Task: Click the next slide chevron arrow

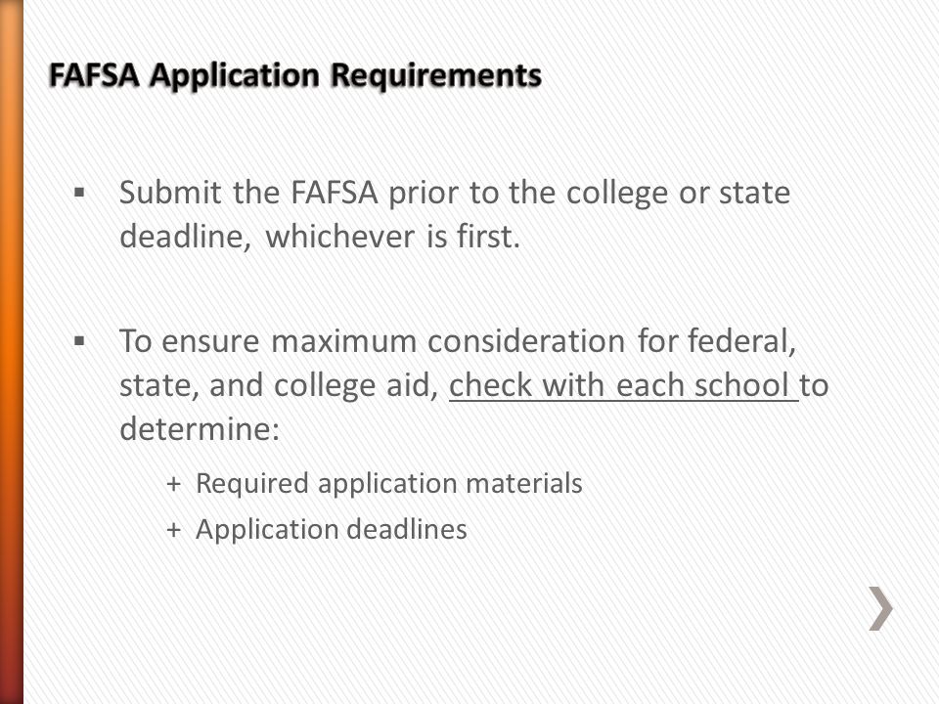Action: click(881, 608)
